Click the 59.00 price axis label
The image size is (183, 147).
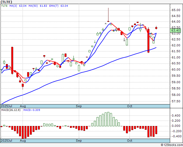176,82
